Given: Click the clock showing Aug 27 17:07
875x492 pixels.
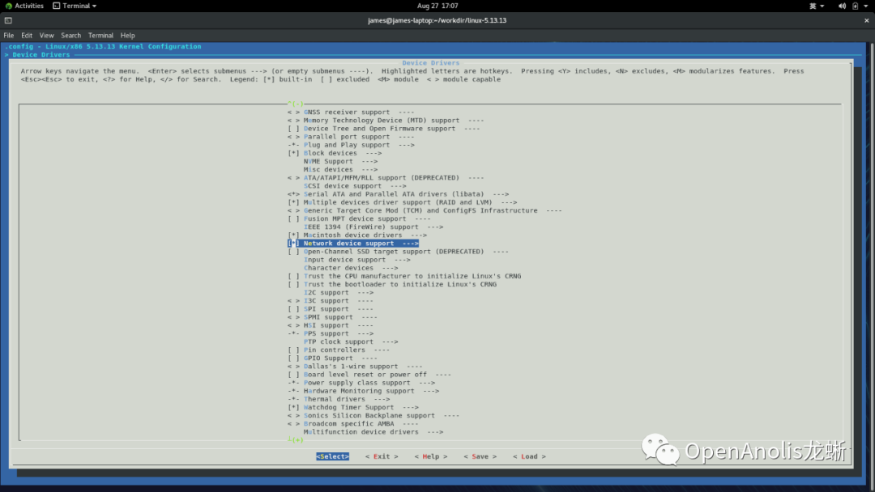Looking at the screenshot, I should pyautogui.click(x=437, y=6).
